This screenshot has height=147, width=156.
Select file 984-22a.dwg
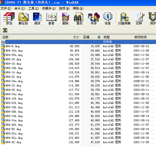14,133
